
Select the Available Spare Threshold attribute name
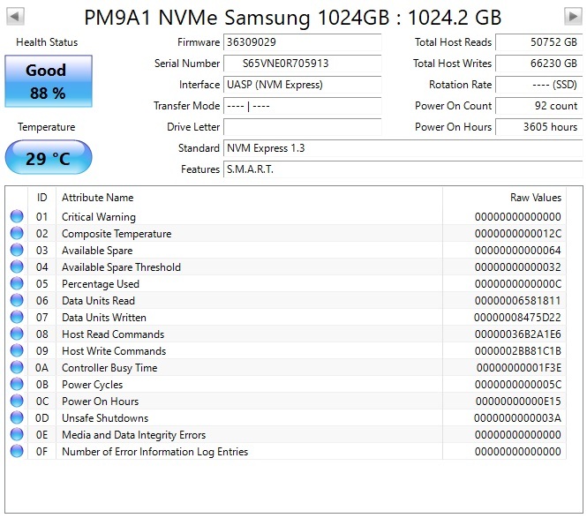click(x=121, y=267)
